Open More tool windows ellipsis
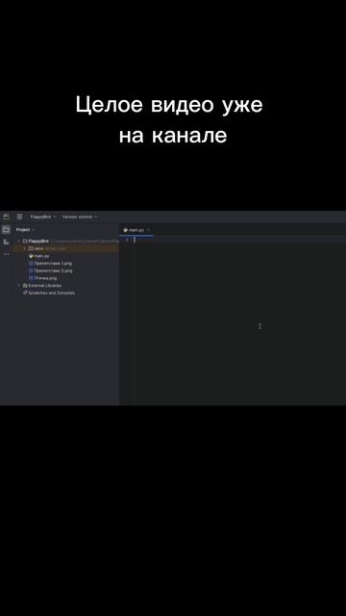Image resolution: width=346 pixels, height=616 pixels. point(6,254)
